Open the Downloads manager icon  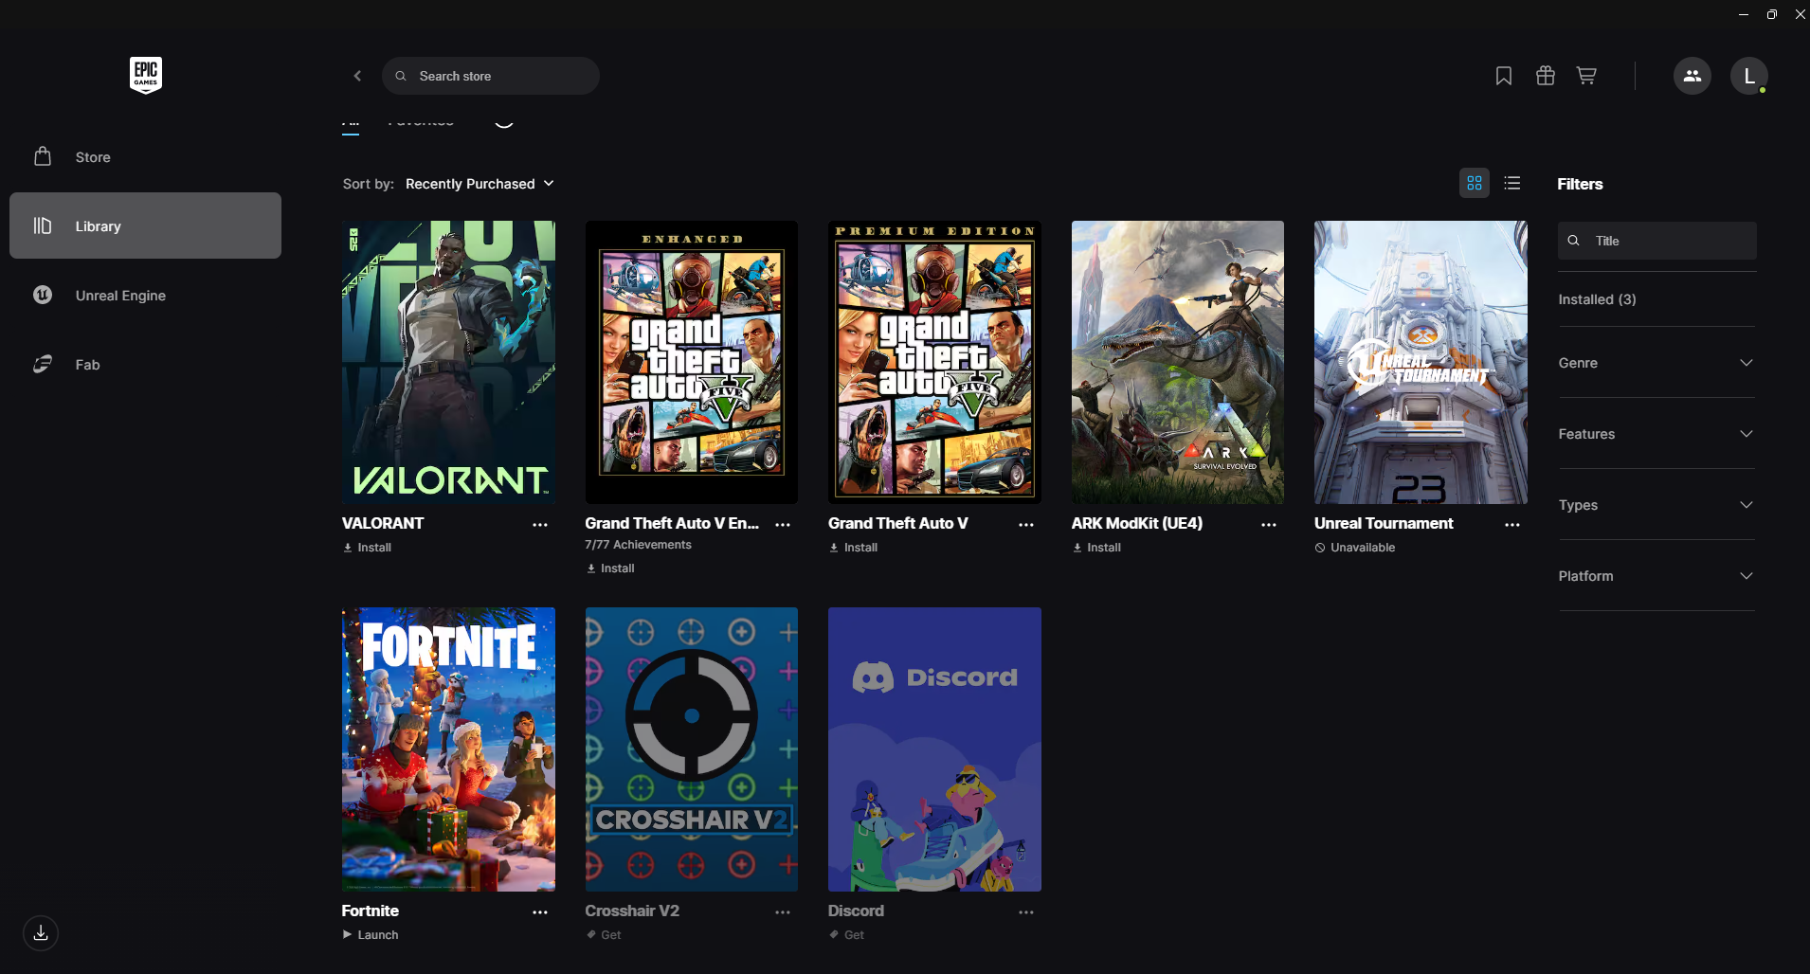pyautogui.click(x=40, y=932)
